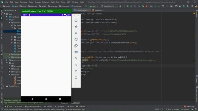Open the Run tool window

(8, 106)
